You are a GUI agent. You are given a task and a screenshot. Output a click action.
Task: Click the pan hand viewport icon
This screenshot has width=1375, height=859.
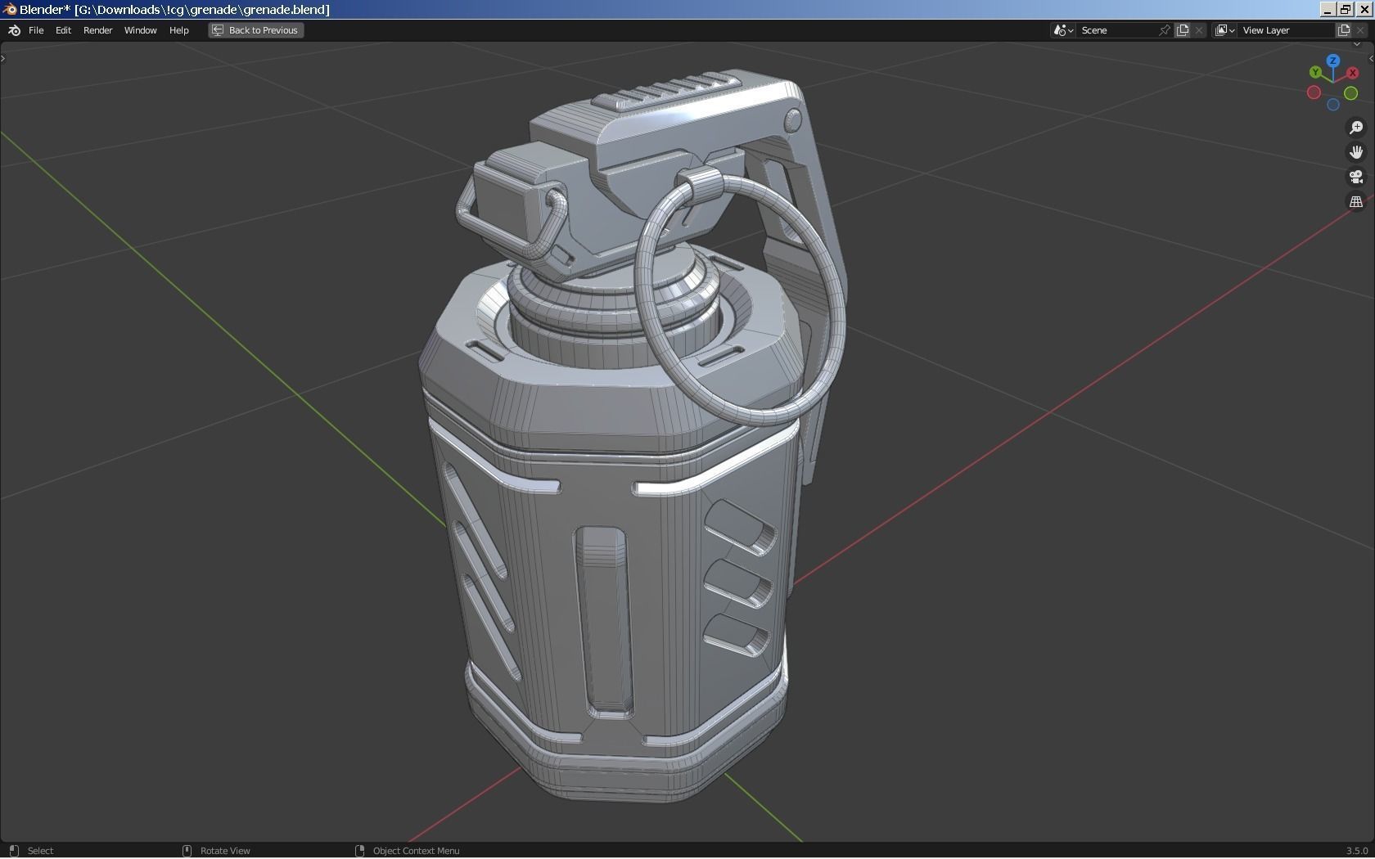(1356, 152)
